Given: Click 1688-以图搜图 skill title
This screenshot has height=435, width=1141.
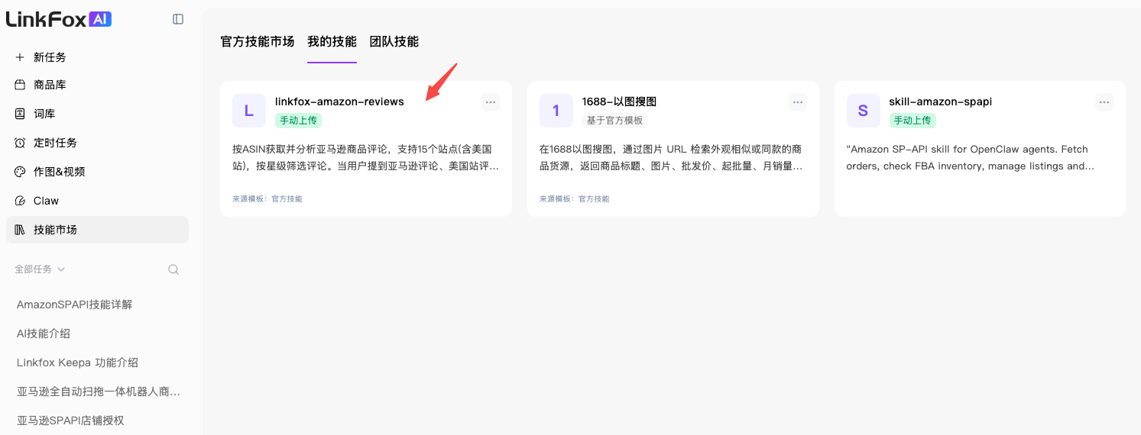Looking at the screenshot, I should tap(619, 101).
